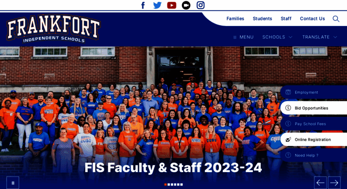Open search with the magnifier icon
This screenshot has height=189, width=347.
(x=336, y=19)
